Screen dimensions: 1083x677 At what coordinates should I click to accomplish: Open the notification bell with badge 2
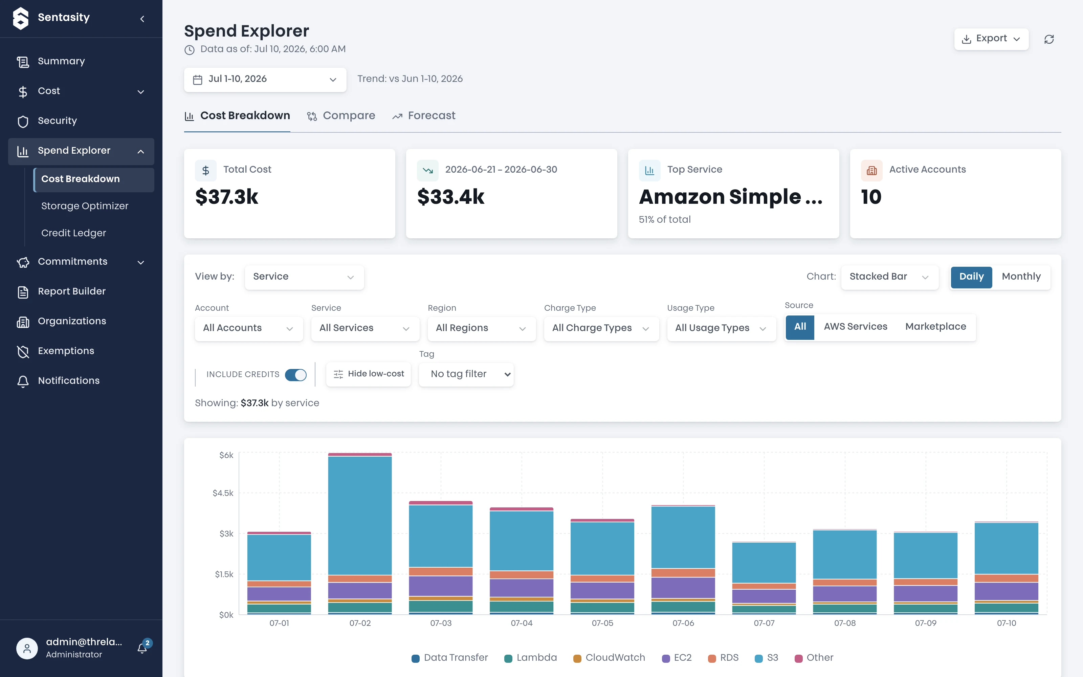[x=143, y=648]
